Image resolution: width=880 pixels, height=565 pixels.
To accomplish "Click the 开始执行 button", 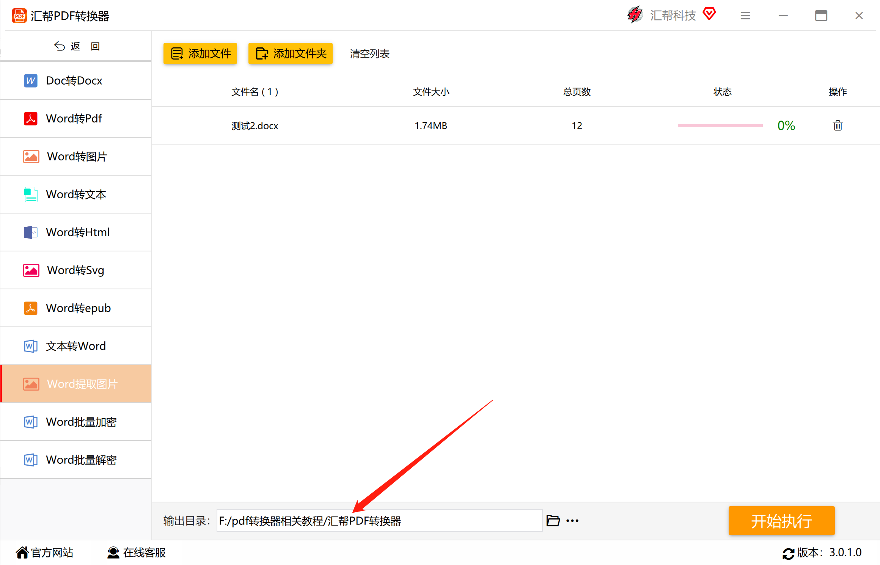I will [x=781, y=521].
